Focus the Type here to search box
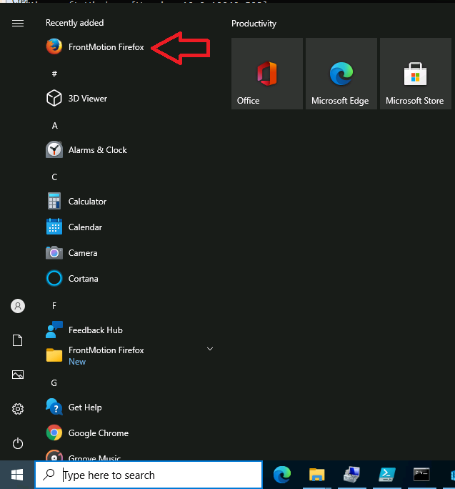 pos(149,475)
